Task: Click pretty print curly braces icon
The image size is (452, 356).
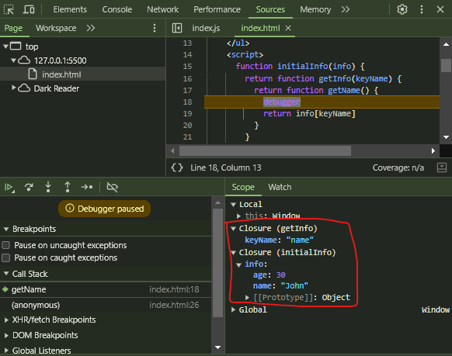Action: pos(177,168)
